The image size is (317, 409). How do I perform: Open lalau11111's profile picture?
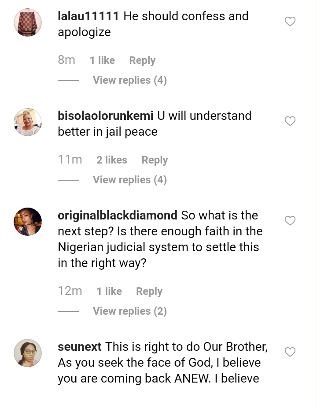[x=28, y=22]
